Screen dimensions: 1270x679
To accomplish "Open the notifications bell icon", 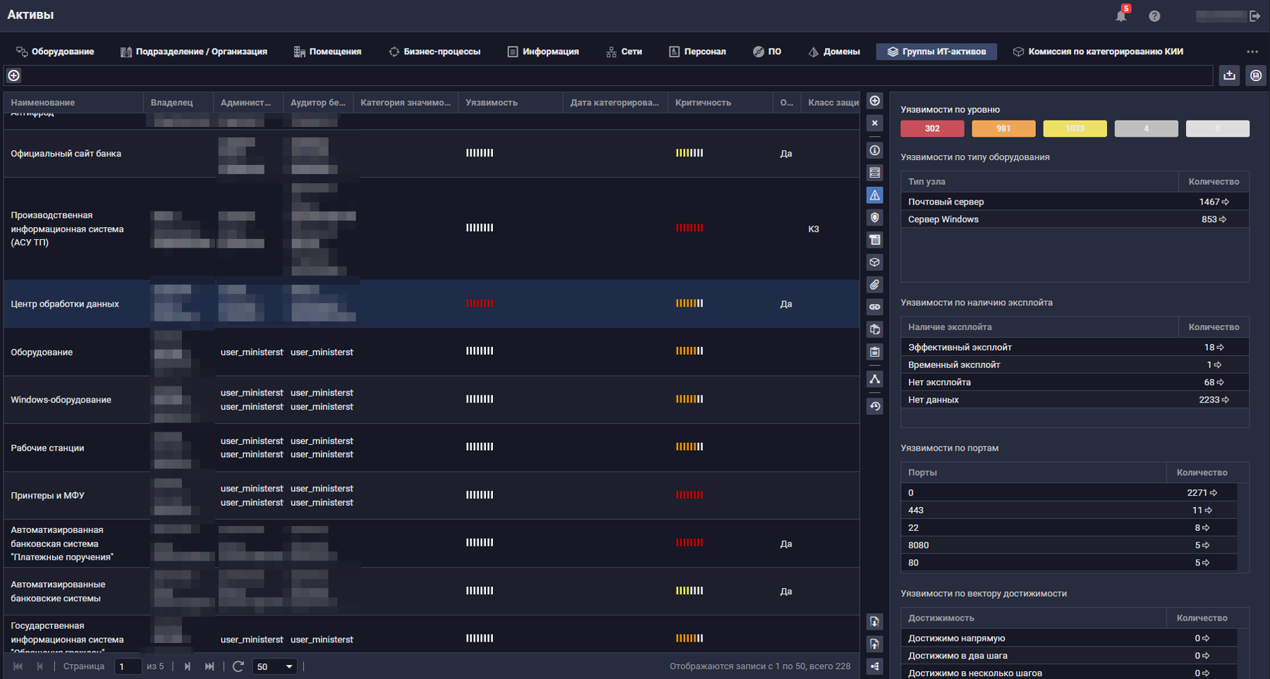I will 1121,16.
